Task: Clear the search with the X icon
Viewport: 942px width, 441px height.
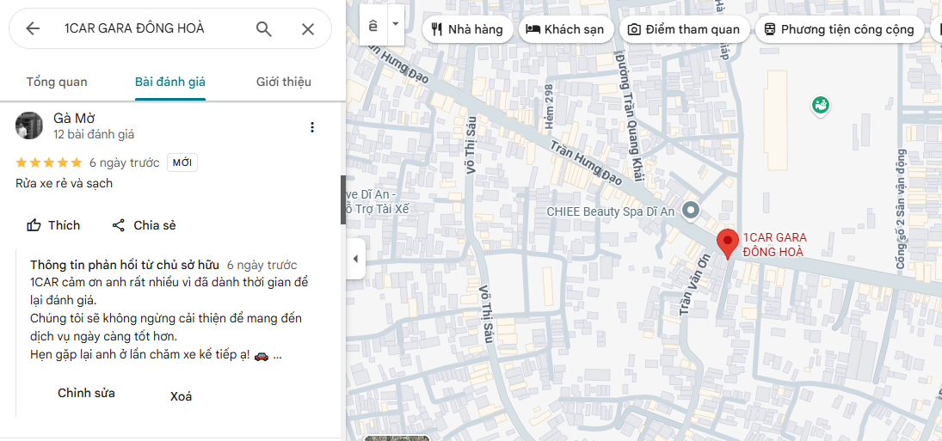Action: [308, 28]
